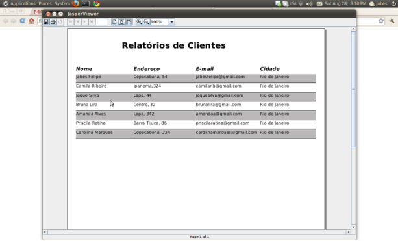Open the System menu
The image size is (398, 241).
click(x=62, y=3)
